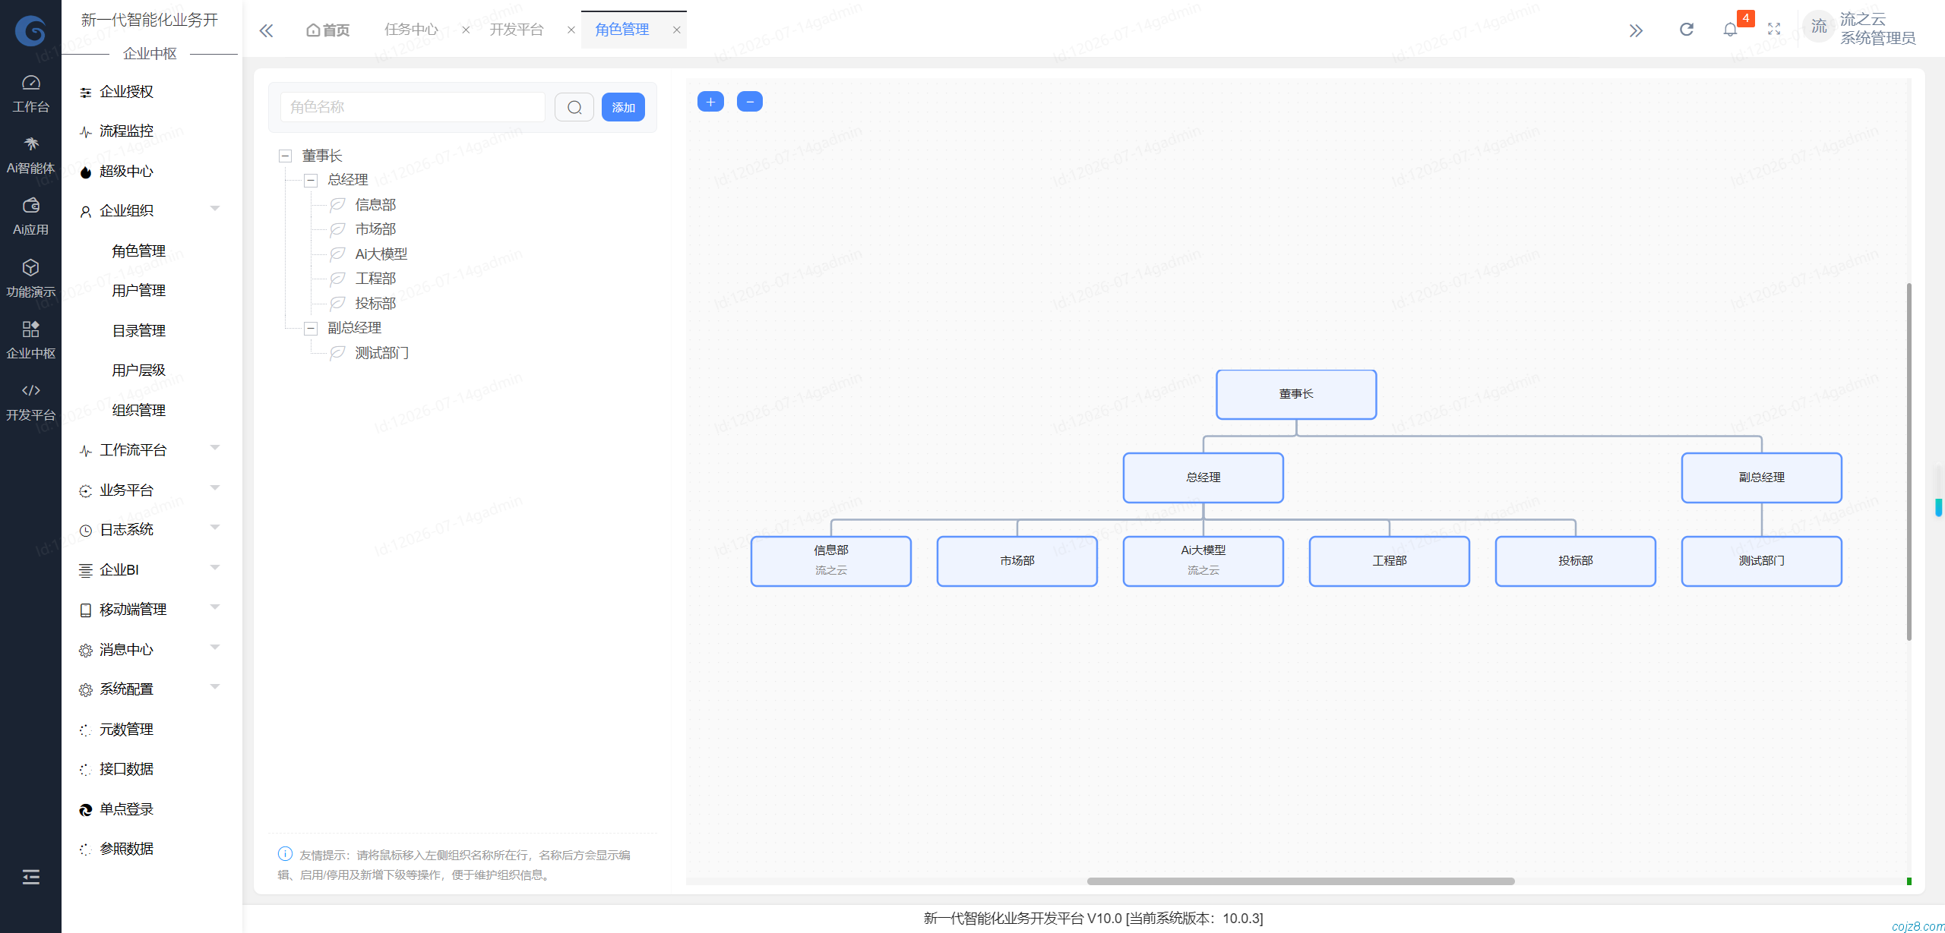Select the 用户管理 menu item
This screenshot has width=1945, height=933.
(138, 290)
